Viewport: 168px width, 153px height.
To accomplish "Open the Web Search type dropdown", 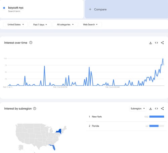I will tap(90, 25).
